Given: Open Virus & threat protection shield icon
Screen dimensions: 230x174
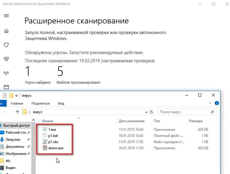Looking at the screenshot, I should pyautogui.click(x=6, y=45).
